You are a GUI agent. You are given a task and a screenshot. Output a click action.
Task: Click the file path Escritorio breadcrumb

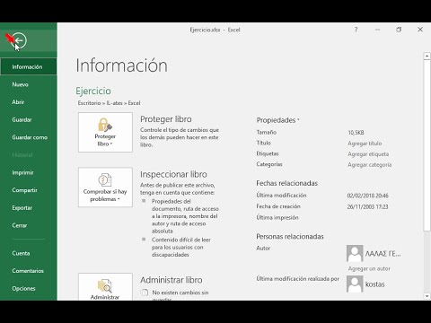point(89,103)
